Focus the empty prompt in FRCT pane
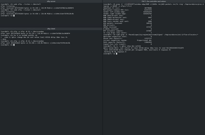The height and width of the screenshot is (135, 205). [110, 54]
